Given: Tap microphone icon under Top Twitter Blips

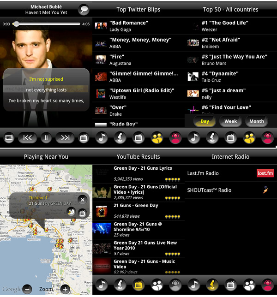Looking at the screenshot, I should coord(120,138).
